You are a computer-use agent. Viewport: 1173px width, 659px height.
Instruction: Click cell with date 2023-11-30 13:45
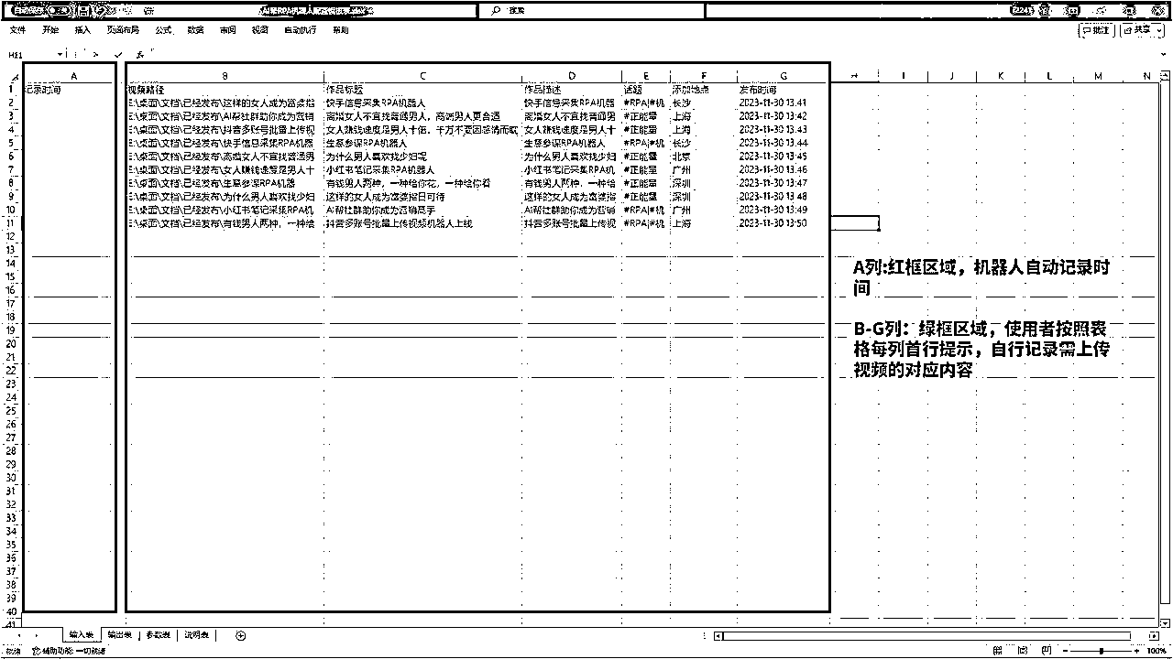[784, 157]
